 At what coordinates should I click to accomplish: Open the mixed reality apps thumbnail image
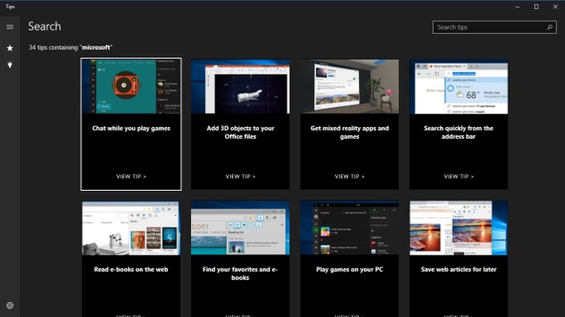[350, 86]
